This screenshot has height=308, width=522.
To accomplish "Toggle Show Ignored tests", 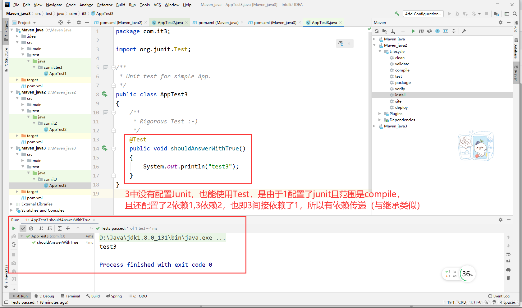I will click(x=31, y=228).
